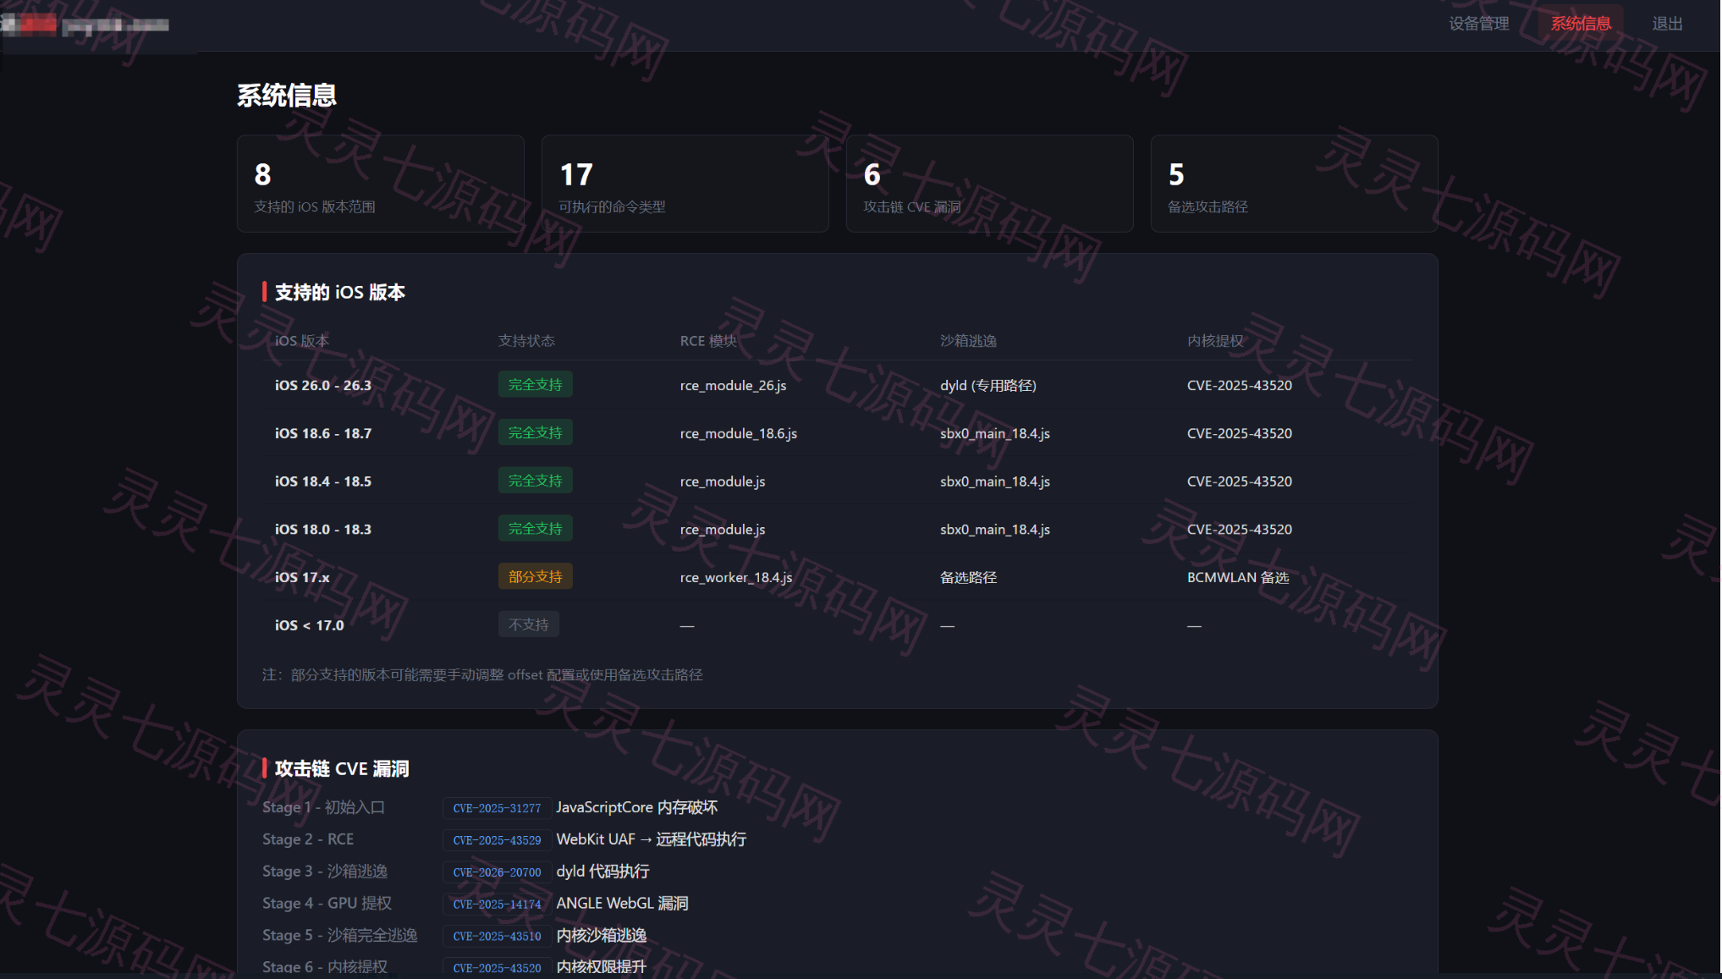Select the iOS 18.6 - 18.7 row label

pos(323,433)
